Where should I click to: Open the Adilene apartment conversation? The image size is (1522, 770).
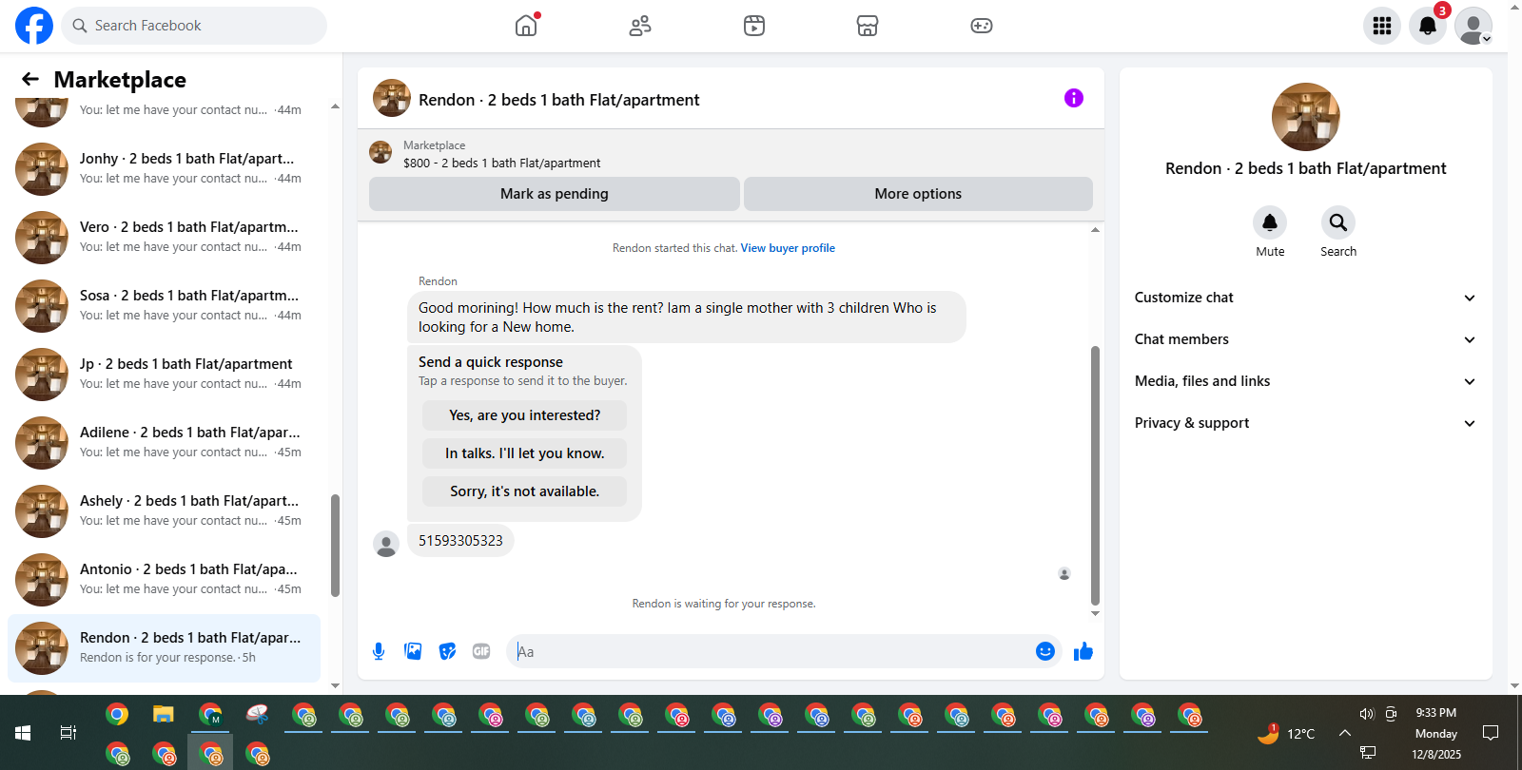(x=164, y=443)
